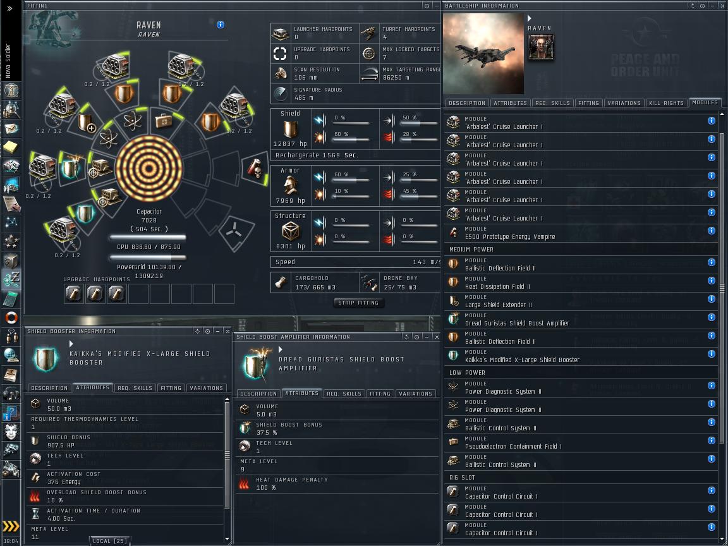Click the Shield Booster attributes scrollbar
The width and height of the screenshot is (728, 546).
pyautogui.click(x=227, y=455)
